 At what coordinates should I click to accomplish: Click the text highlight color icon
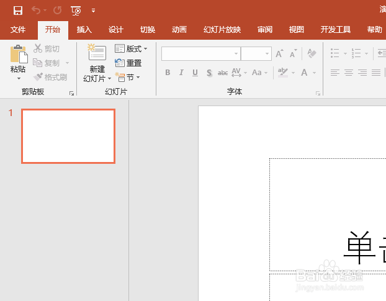click(283, 73)
